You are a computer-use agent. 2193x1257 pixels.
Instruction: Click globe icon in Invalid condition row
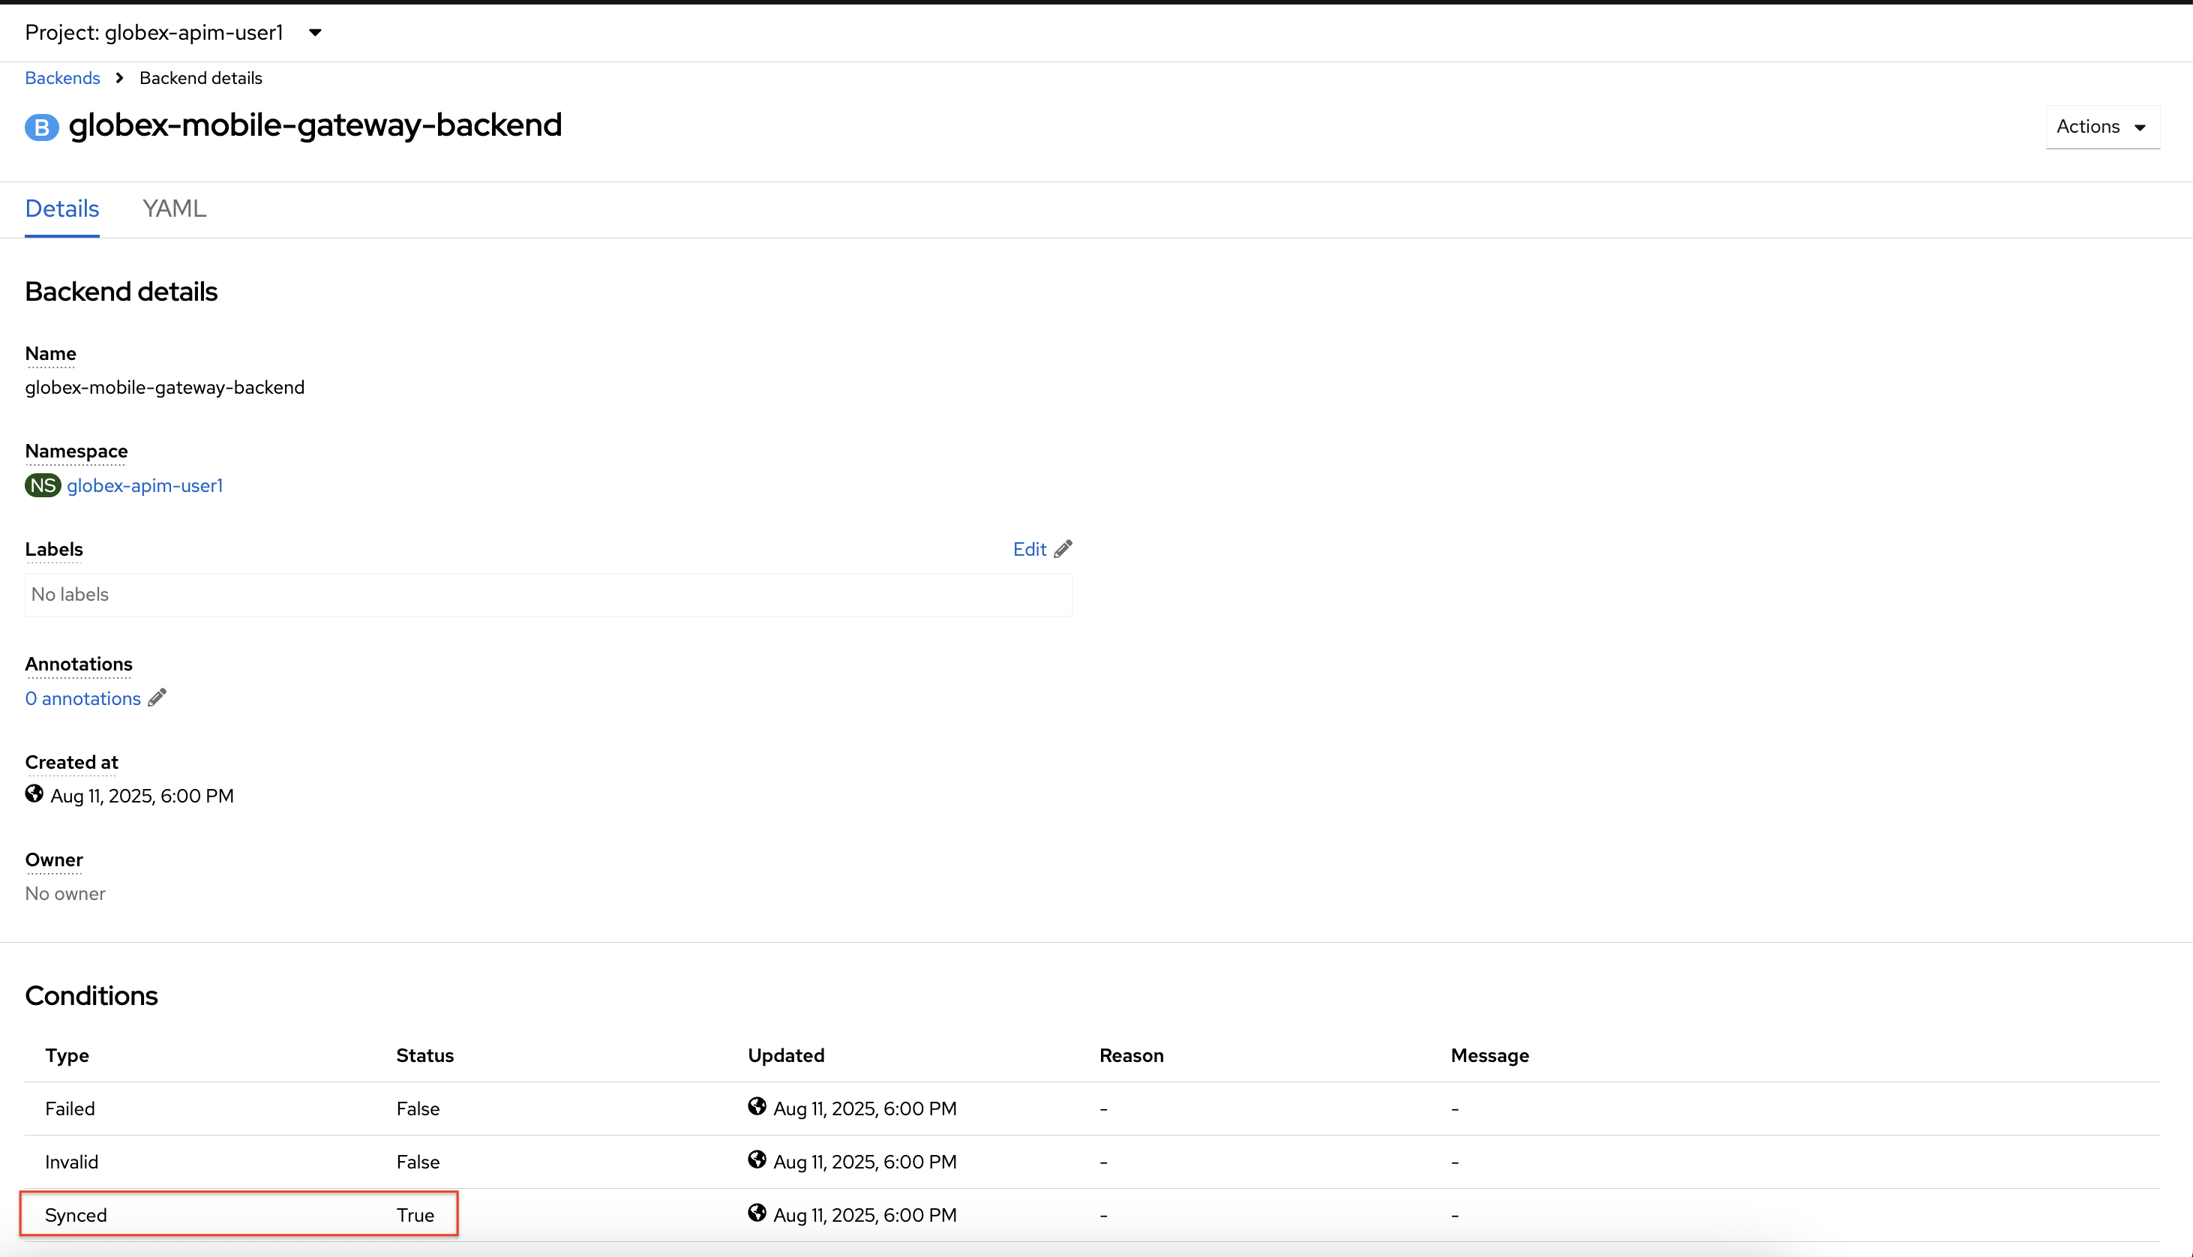click(x=757, y=1160)
